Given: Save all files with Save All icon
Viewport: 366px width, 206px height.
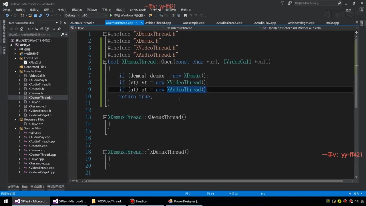Looking at the screenshot, I should [40, 15].
